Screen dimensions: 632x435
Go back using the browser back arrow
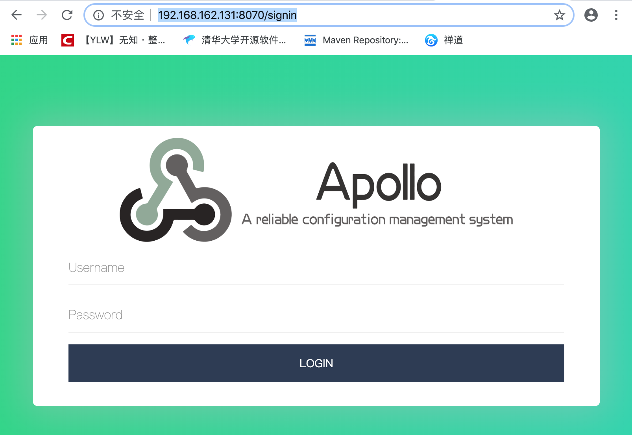click(17, 15)
